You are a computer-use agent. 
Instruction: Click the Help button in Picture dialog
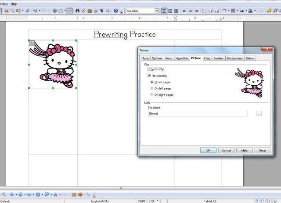click(245, 150)
